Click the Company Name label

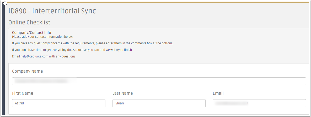27,71
